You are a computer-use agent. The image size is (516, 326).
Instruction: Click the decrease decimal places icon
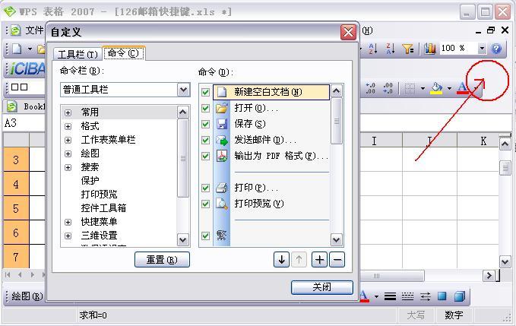[x=388, y=88]
